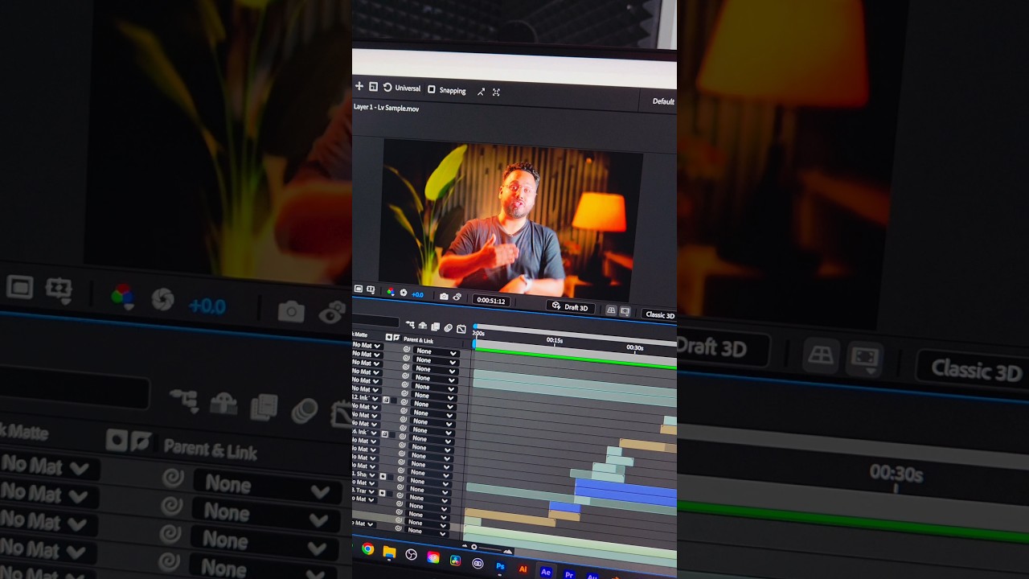Click the Reset Exposure aperture icon
The image size is (1029, 579).
(x=404, y=294)
